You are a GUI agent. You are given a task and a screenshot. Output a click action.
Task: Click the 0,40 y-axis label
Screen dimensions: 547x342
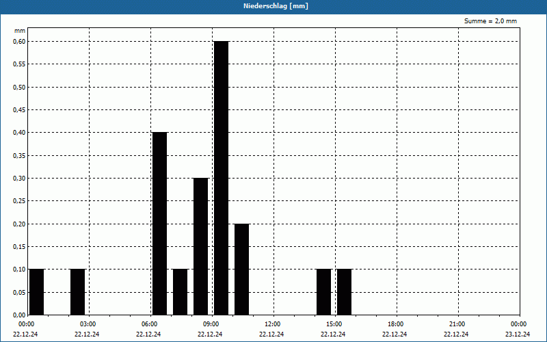[x=19, y=133]
